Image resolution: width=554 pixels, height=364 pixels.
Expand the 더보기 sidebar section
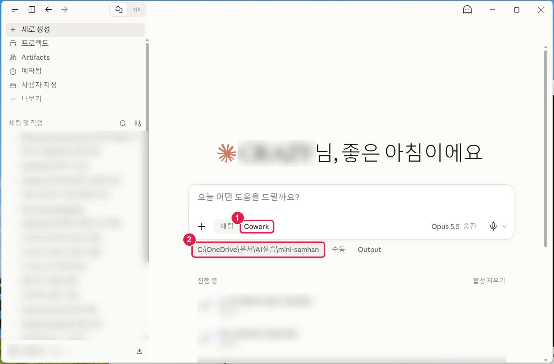tap(75, 99)
